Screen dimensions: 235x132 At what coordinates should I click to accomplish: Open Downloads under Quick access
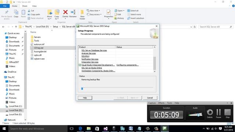(14, 41)
